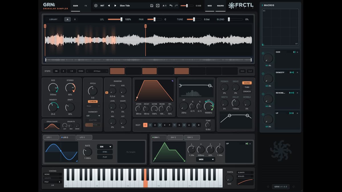342x192 pixels.
Task: Click the BLEND slider
Action: tap(235, 19)
